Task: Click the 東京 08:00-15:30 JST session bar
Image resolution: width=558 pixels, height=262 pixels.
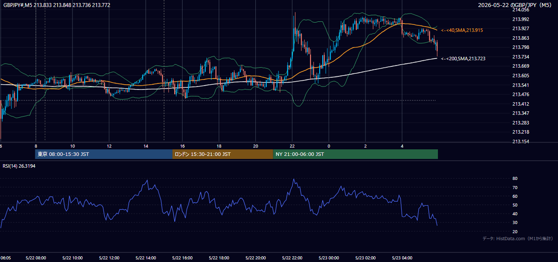Action: (x=104, y=154)
